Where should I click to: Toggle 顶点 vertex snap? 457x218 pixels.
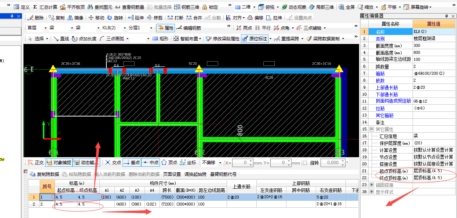[169, 162]
